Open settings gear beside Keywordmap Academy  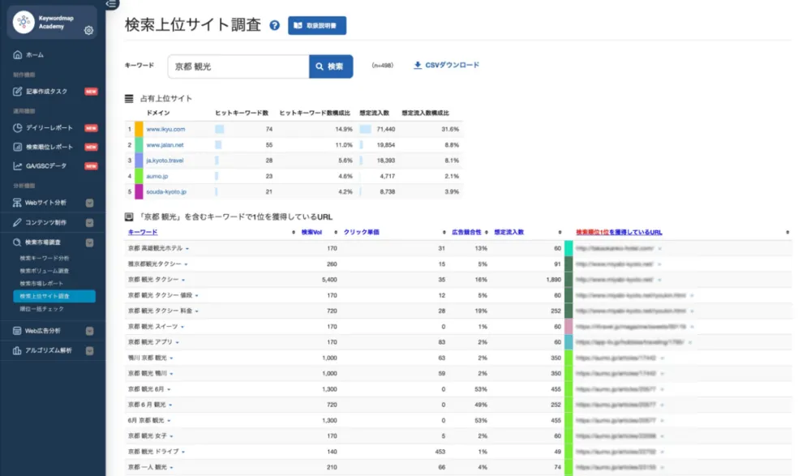(x=88, y=31)
